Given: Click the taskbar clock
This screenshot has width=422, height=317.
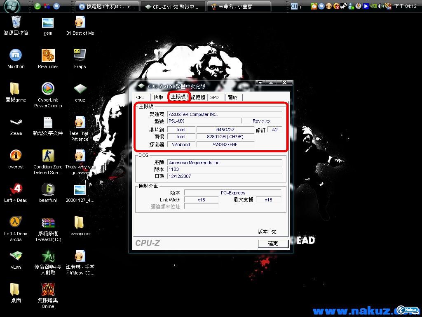Looking at the screenshot, I should 406,7.
